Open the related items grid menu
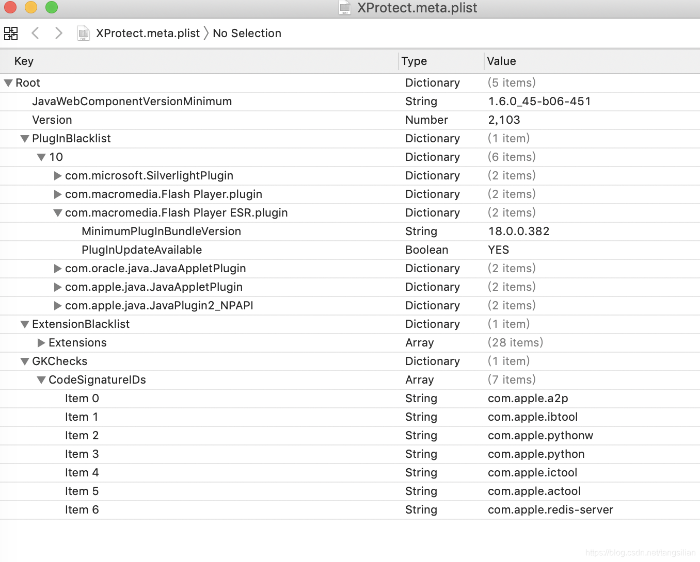This screenshot has width=700, height=562. 11,34
